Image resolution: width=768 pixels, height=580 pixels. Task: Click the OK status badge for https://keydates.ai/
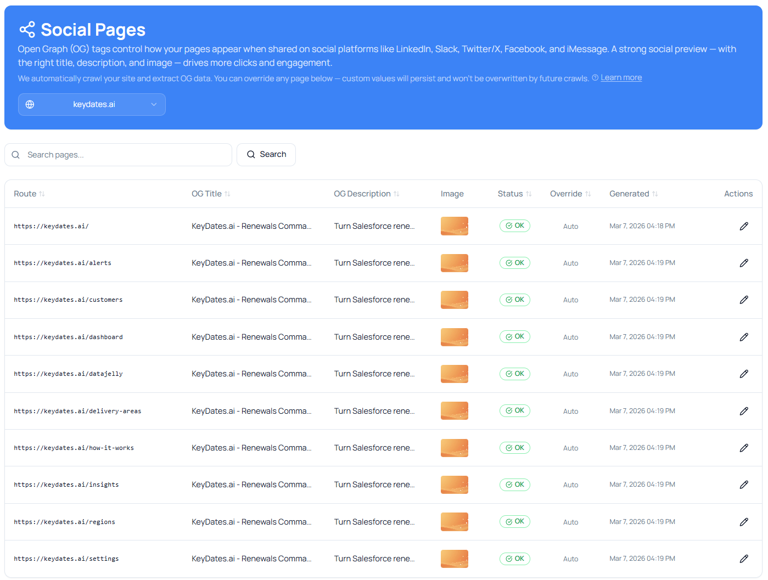(x=515, y=226)
